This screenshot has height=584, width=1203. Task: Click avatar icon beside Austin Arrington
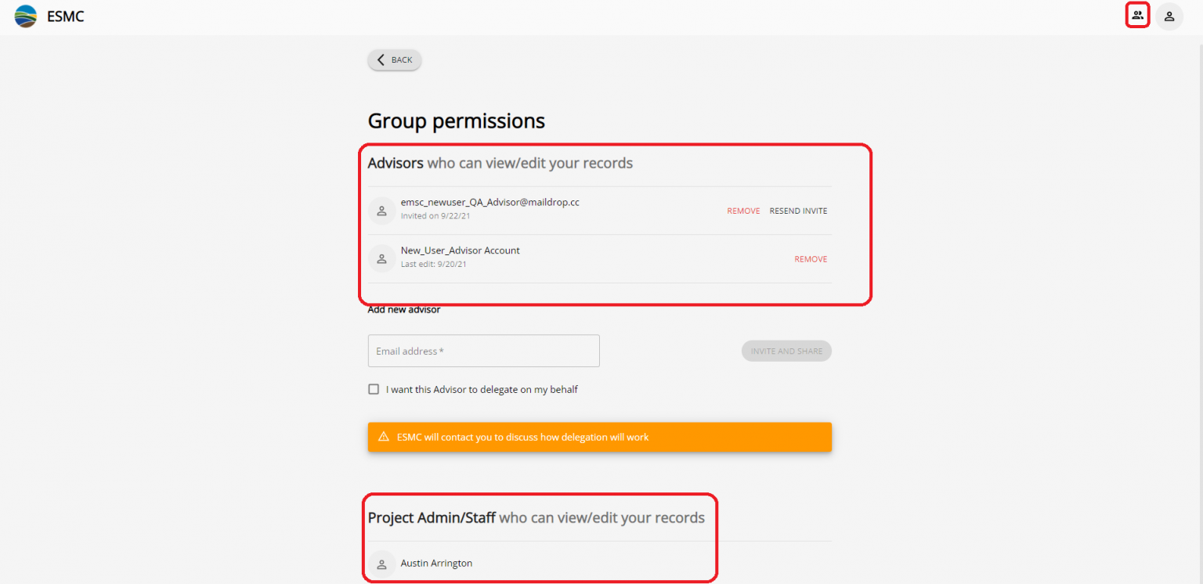[381, 564]
